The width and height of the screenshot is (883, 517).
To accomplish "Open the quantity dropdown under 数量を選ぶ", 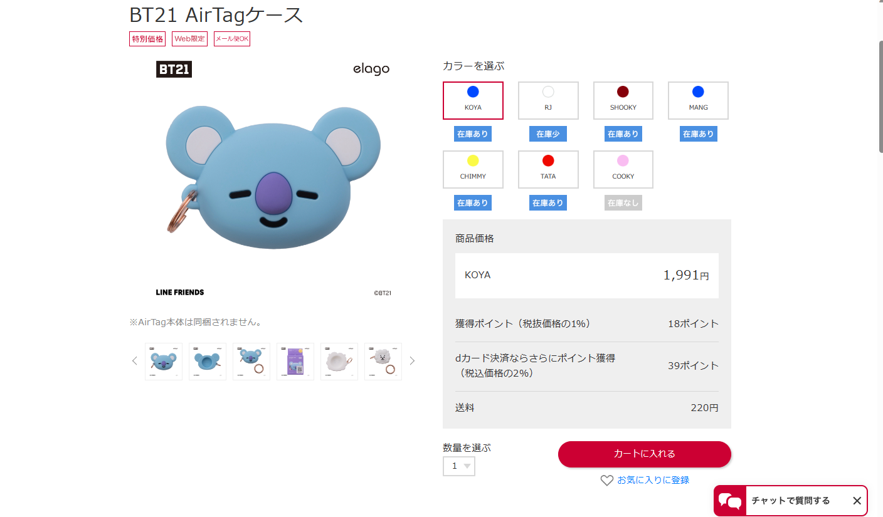I will [x=458, y=466].
